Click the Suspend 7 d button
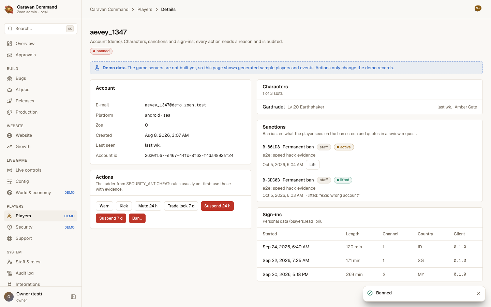 [x=111, y=218]
